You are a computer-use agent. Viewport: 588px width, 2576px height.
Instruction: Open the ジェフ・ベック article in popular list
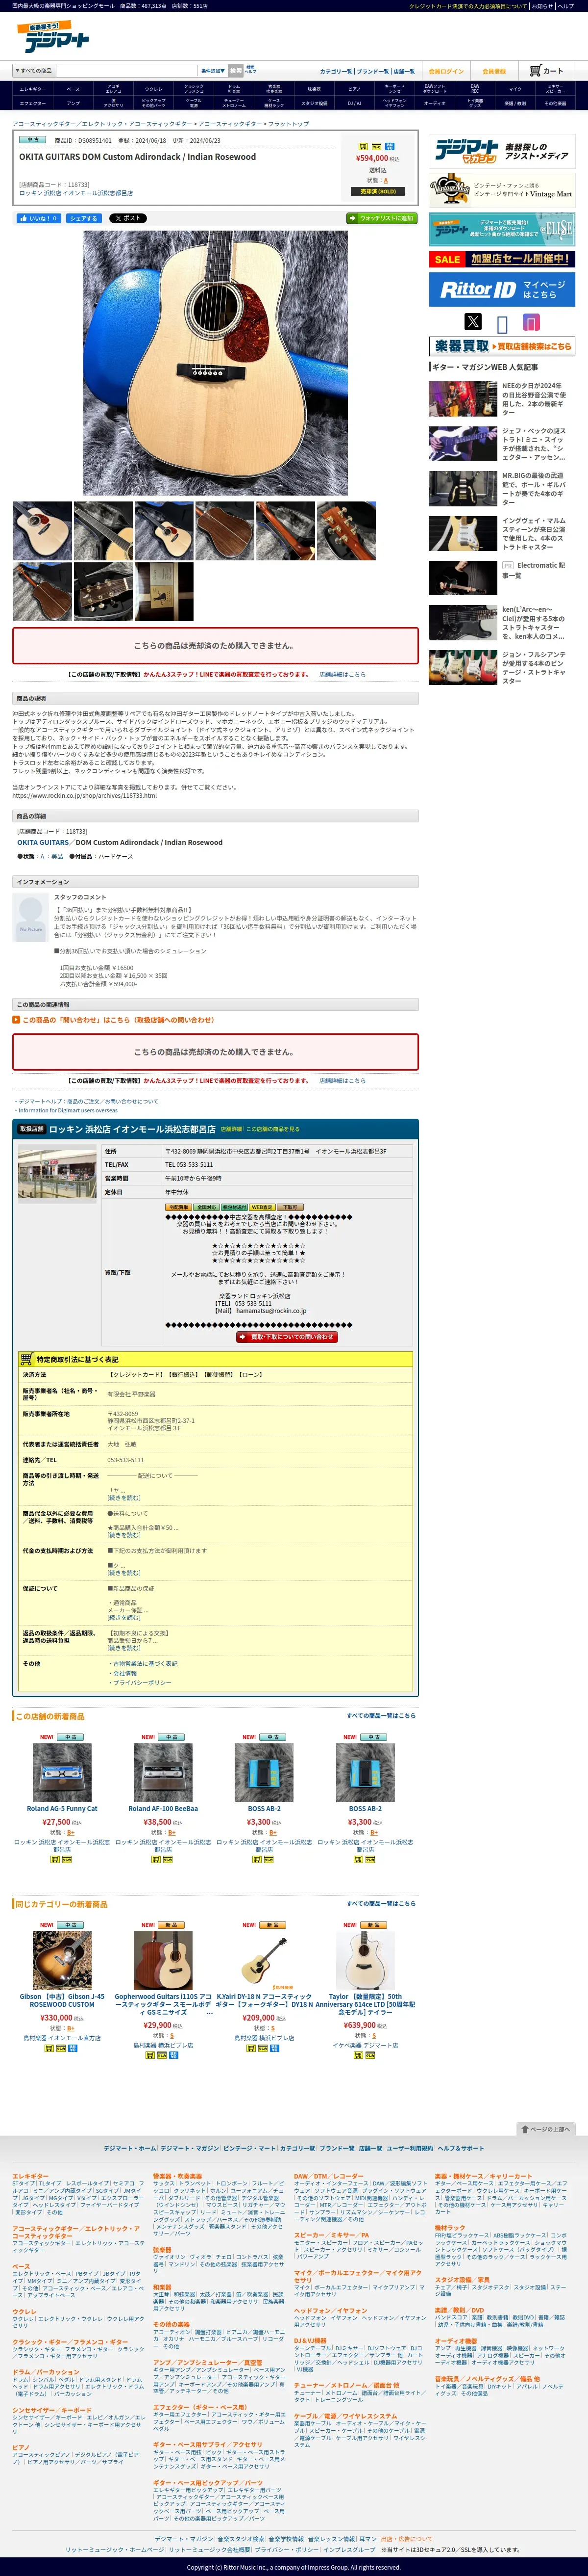point(533,444)
